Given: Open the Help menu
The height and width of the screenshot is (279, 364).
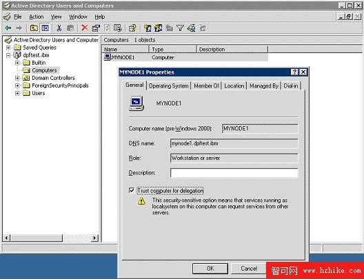Looking at the screenshot, I should click(x=99, y=17).
